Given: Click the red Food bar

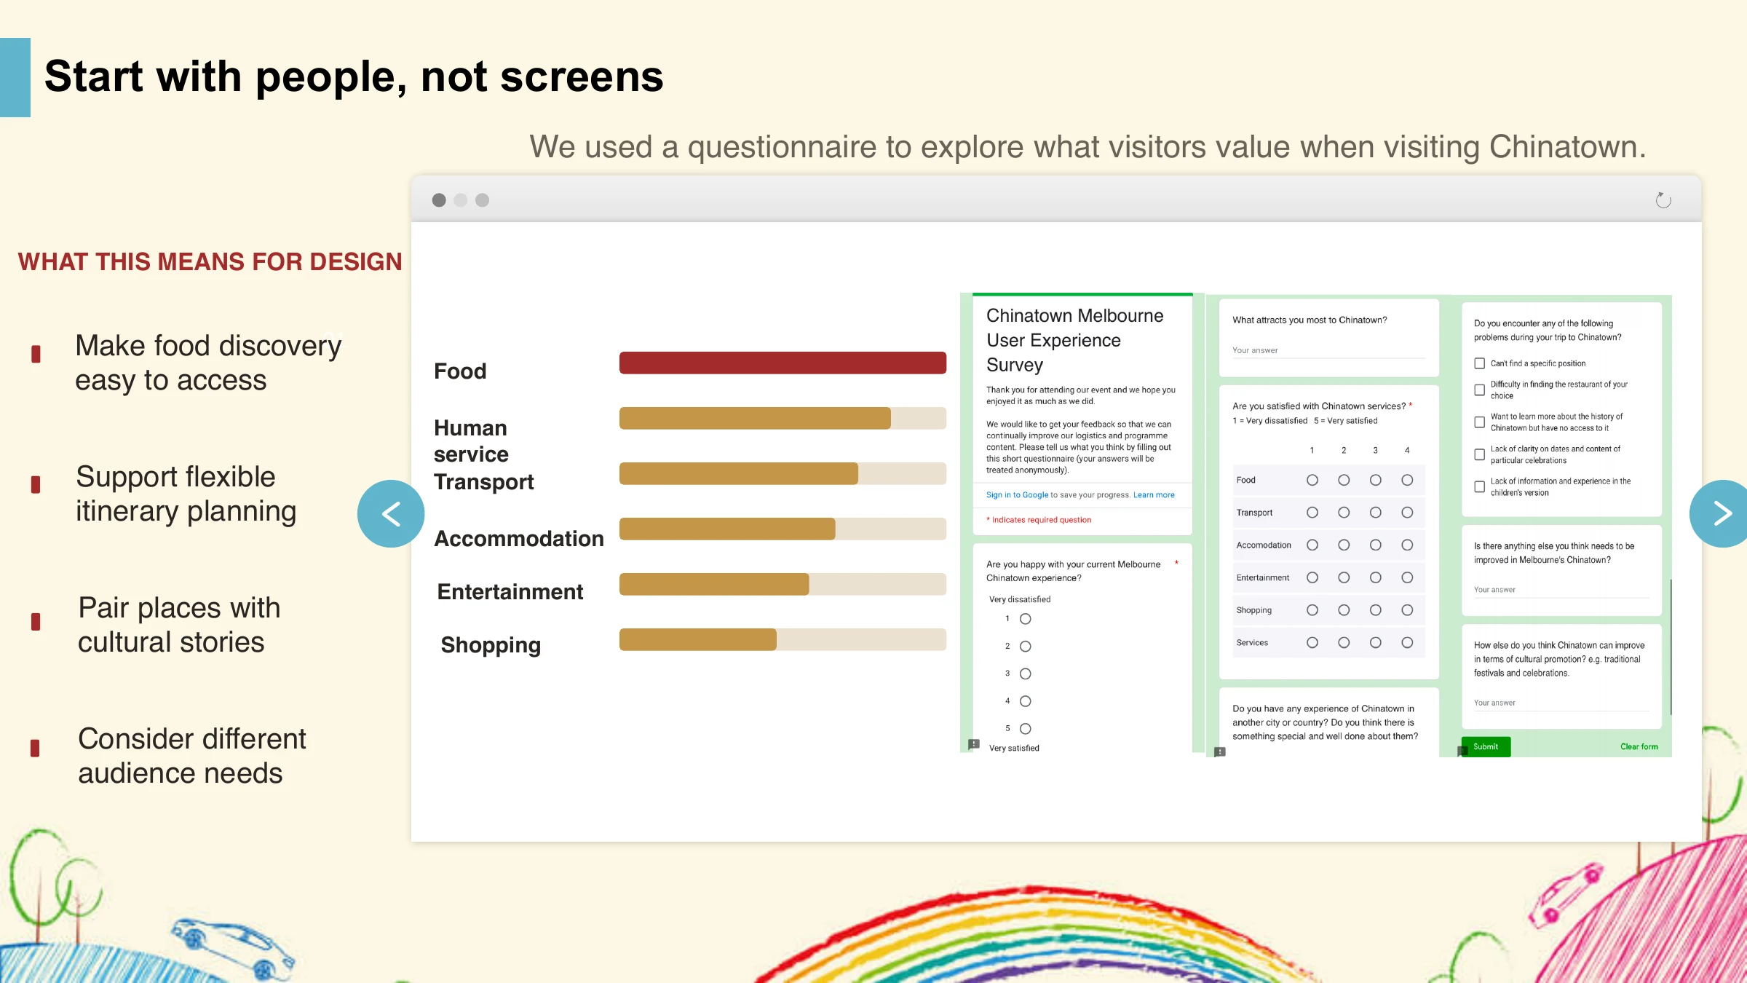Looking at the screenshot, I should [783, 363].
